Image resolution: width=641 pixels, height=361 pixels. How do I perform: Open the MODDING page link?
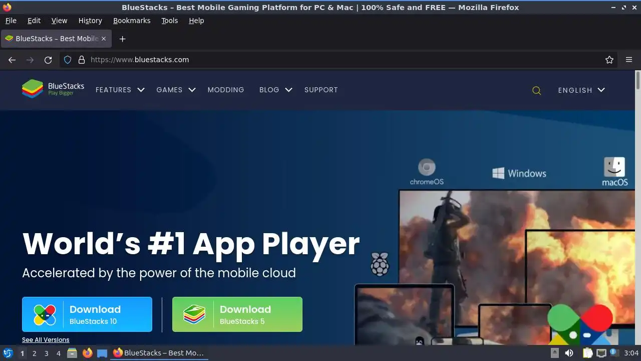click(x=226, y=90)
